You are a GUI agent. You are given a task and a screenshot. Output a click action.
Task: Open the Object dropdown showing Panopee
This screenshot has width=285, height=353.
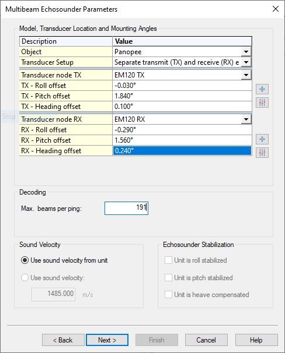[x=246, y=52]
